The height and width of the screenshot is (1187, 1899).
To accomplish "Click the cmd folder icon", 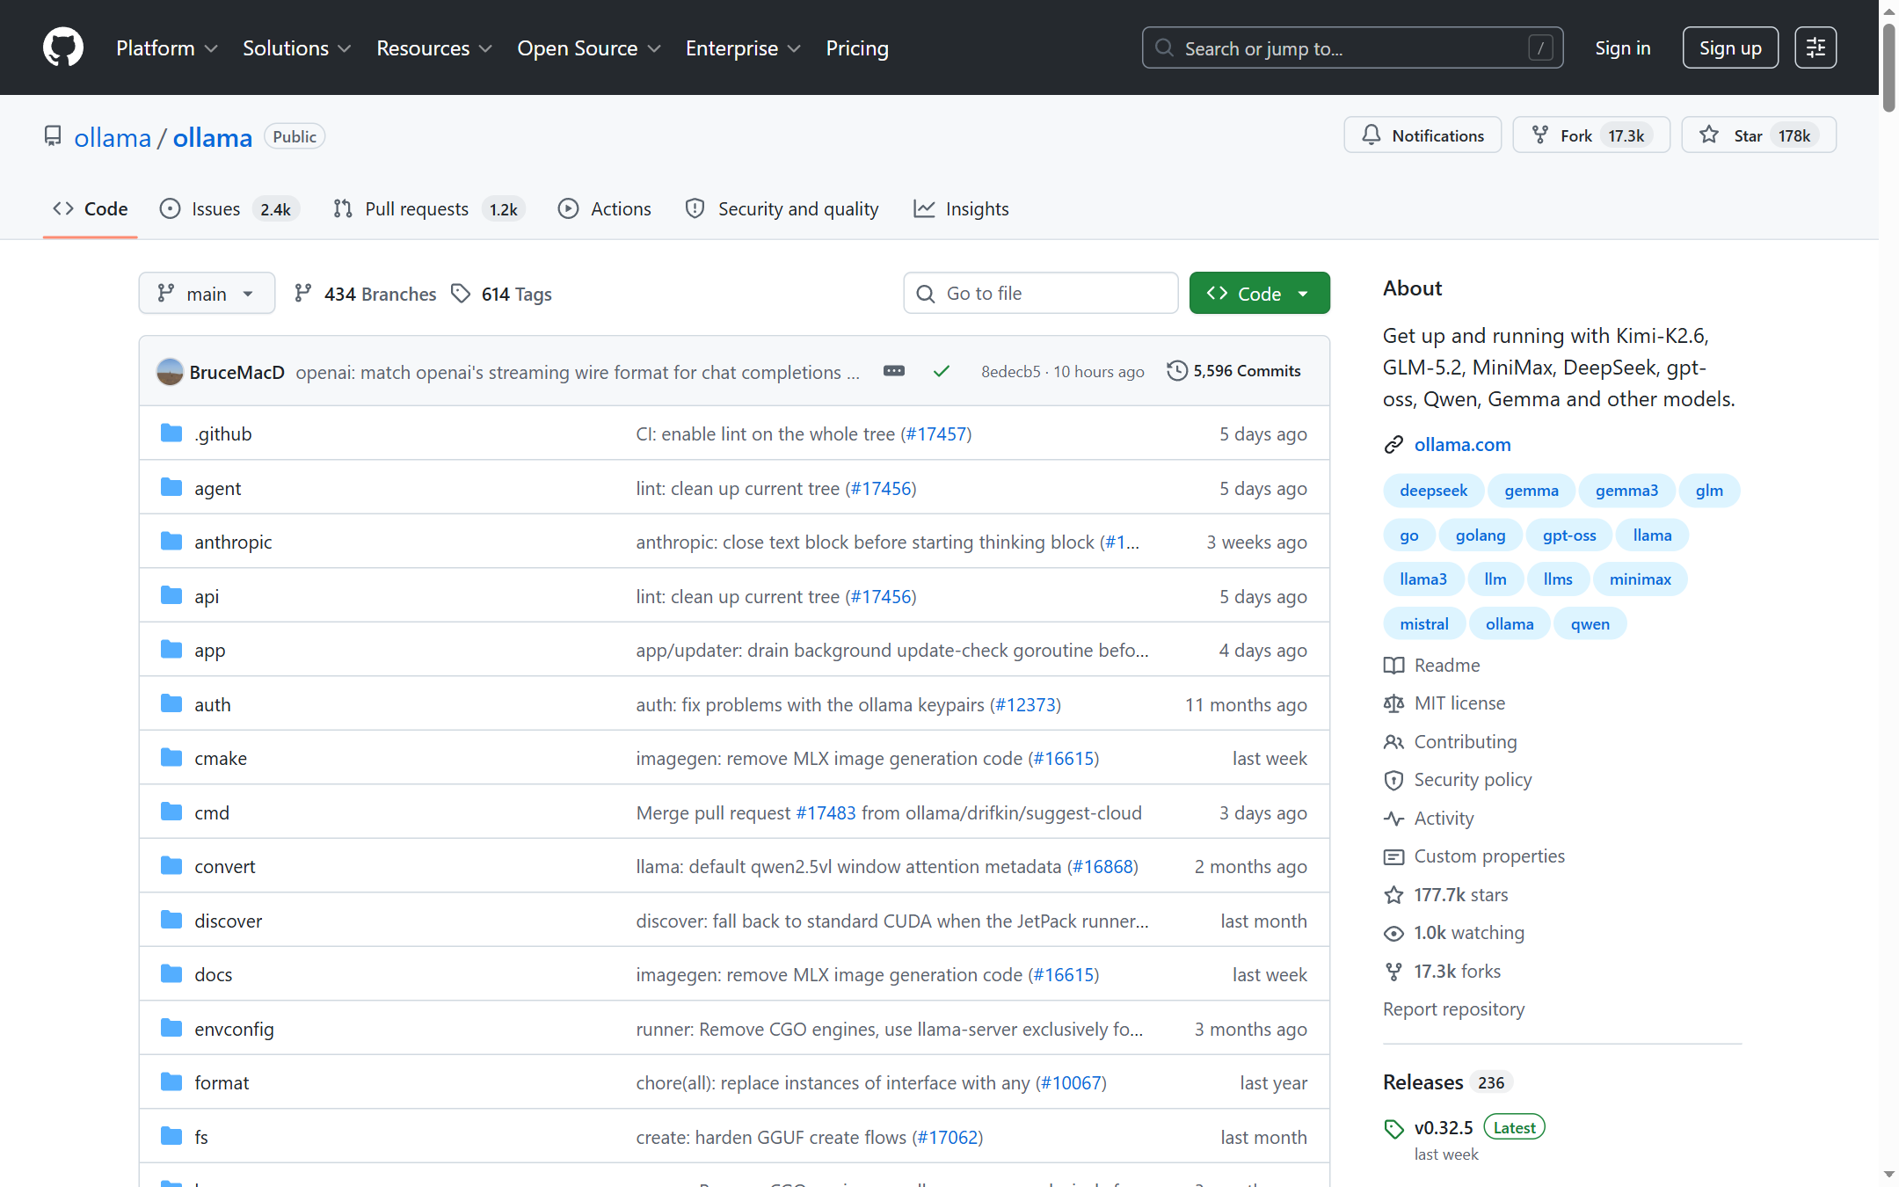I will tap(171, 812).
